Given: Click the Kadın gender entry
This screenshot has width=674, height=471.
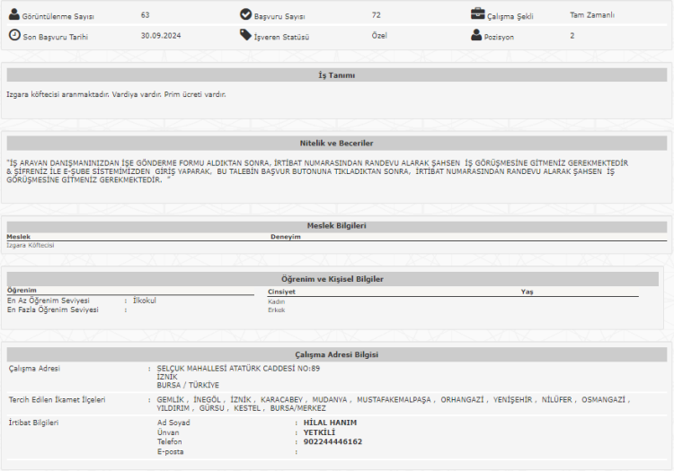Looking at the screenshot, I should click(x=276, y=301).
